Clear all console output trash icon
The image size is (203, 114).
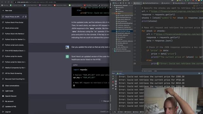[x=116, y=89]
